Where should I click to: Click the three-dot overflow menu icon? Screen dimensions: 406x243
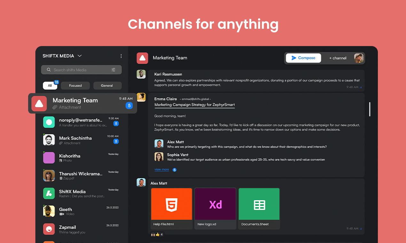[121, 56]
